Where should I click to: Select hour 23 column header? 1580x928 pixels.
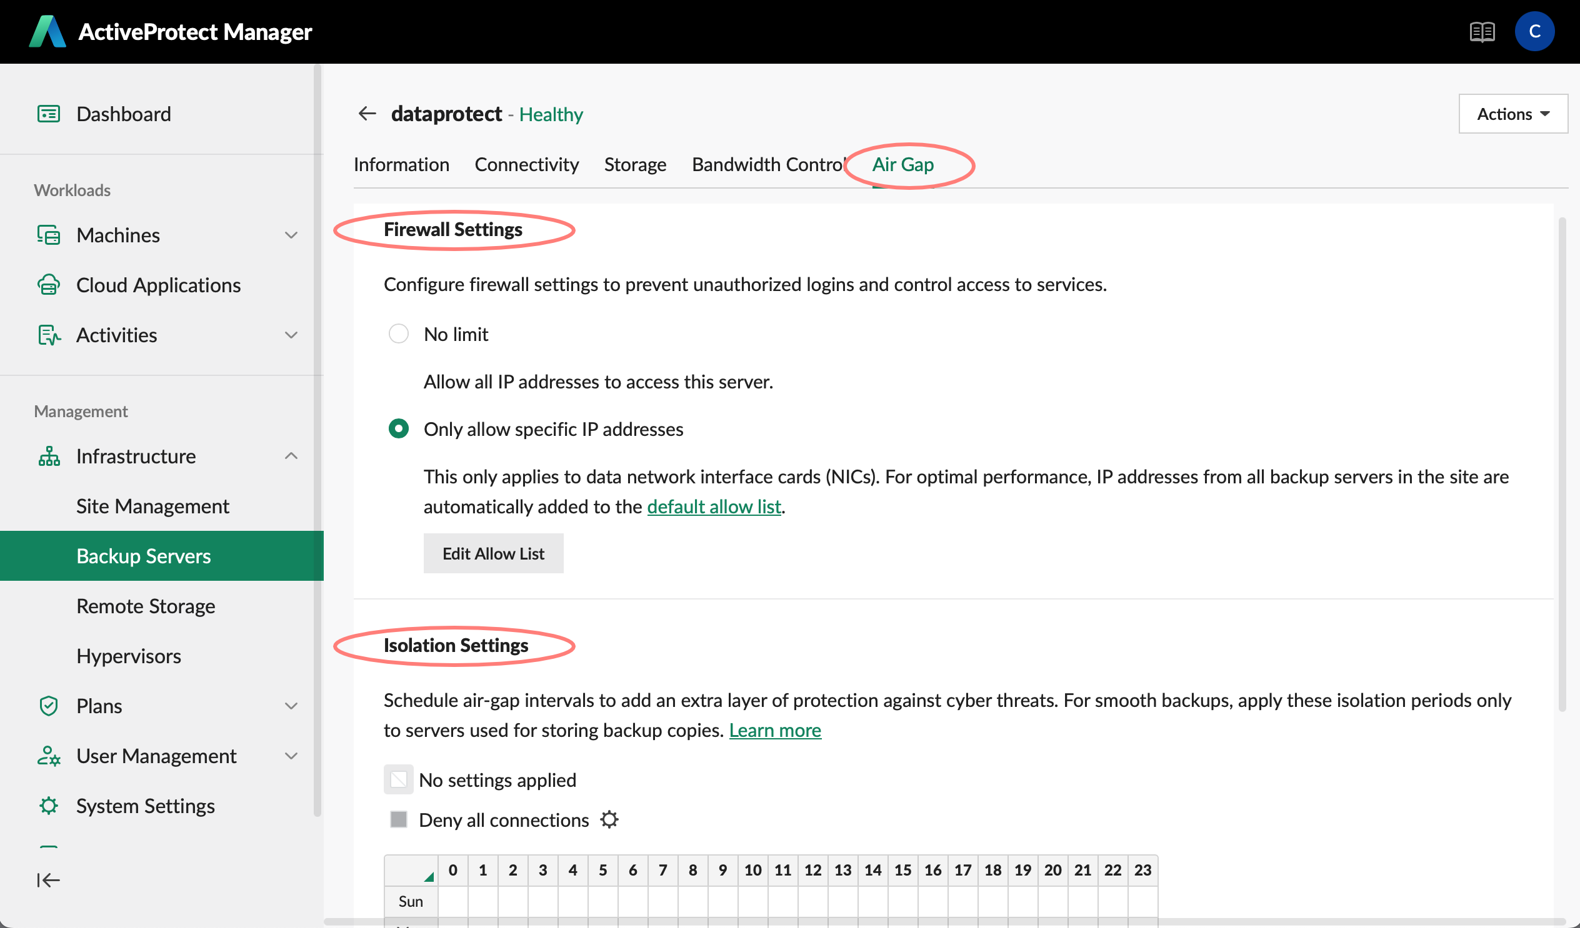[x=1142, y=871]
